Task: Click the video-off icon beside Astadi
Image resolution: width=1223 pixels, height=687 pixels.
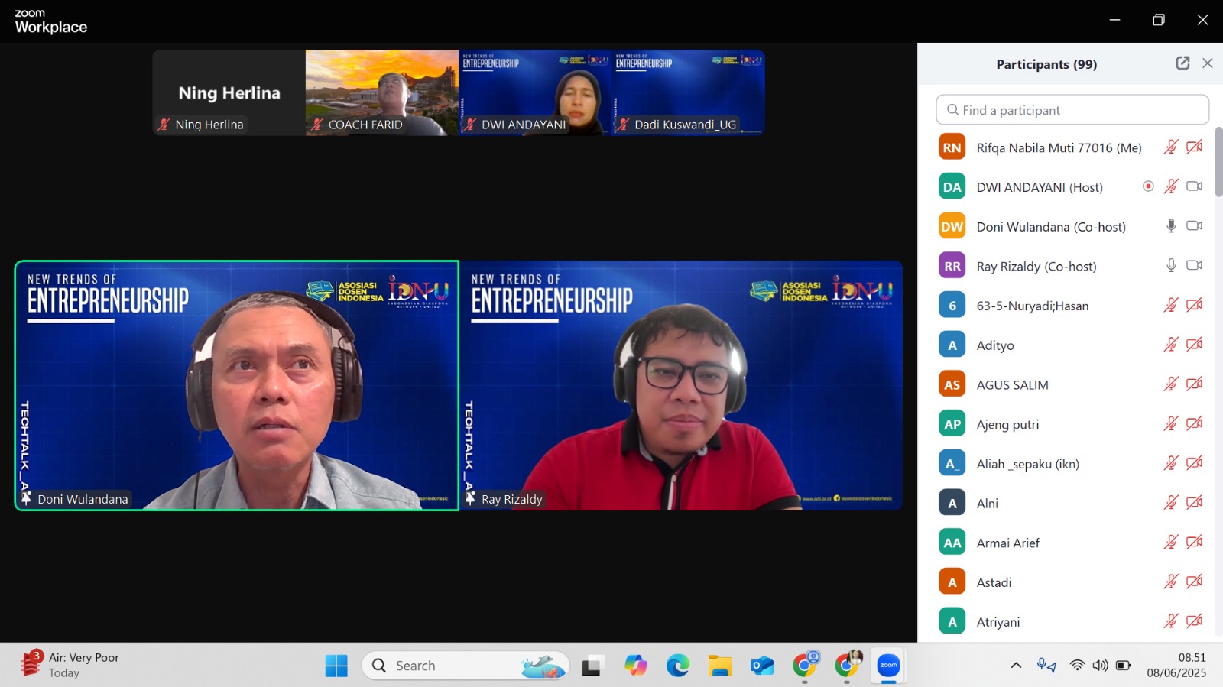Action: click(x=1194, y=582)
